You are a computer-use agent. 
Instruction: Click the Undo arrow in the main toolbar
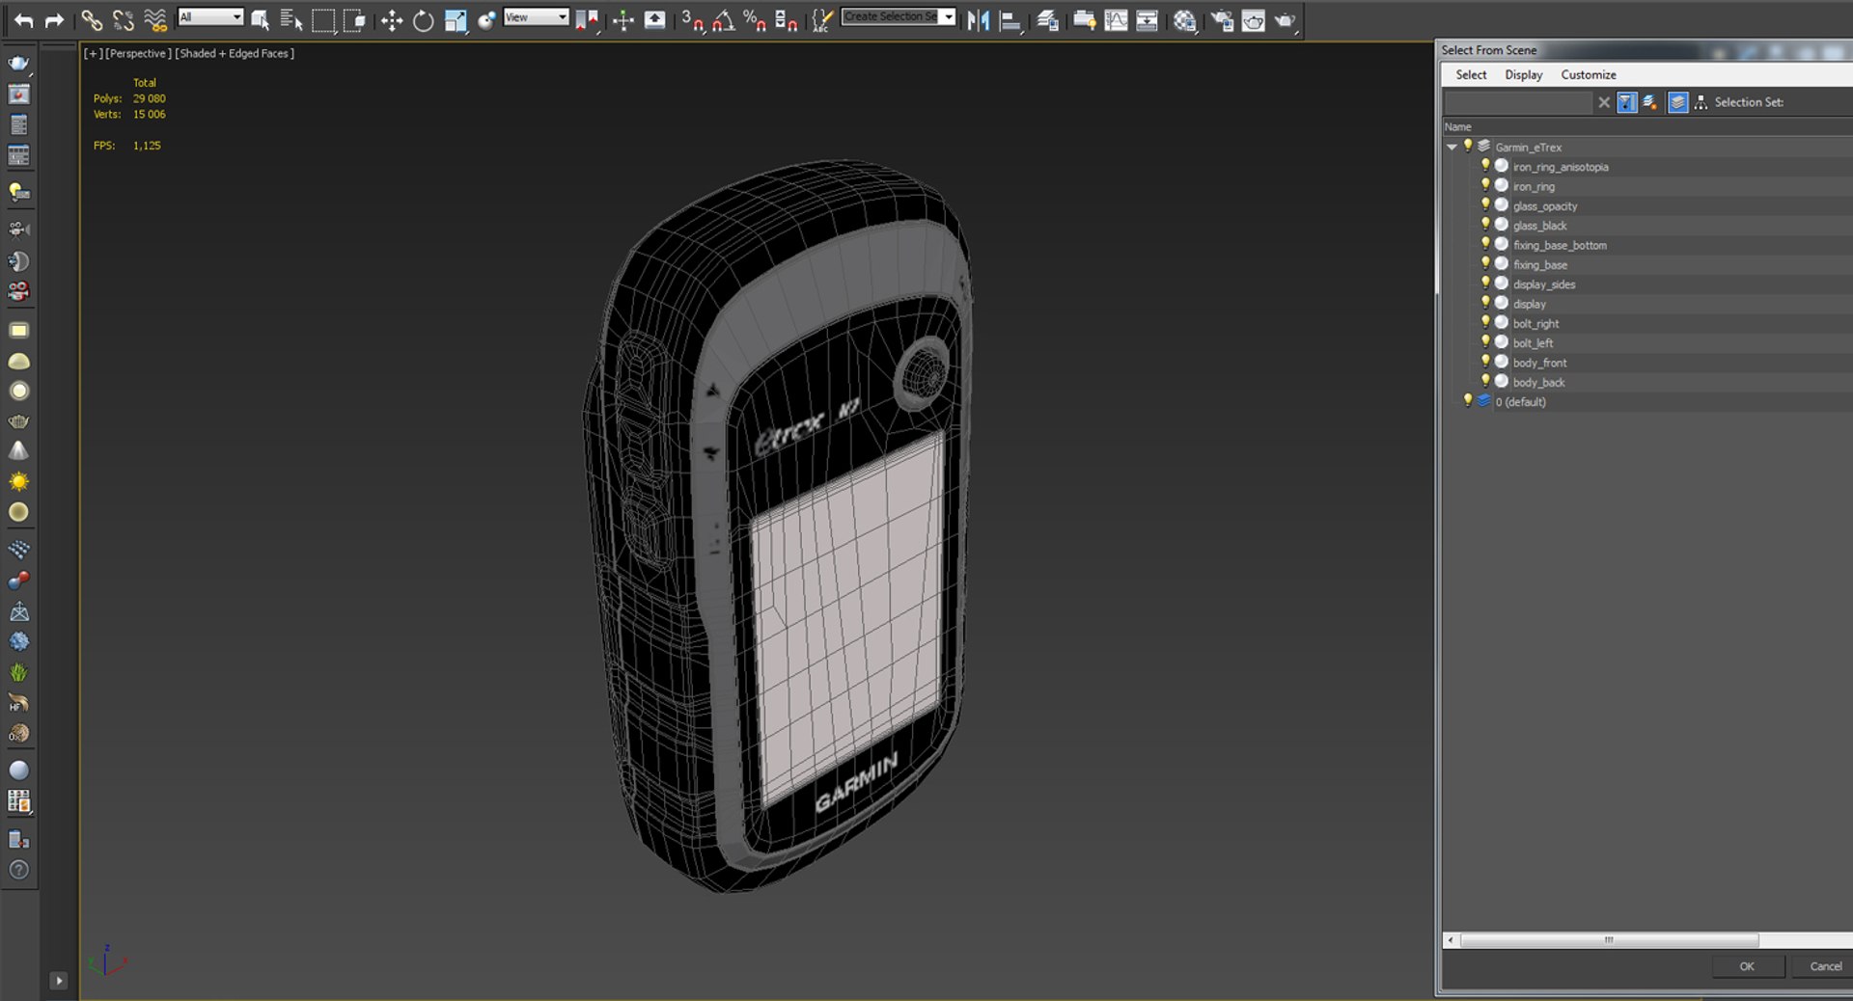click(24, 20)
